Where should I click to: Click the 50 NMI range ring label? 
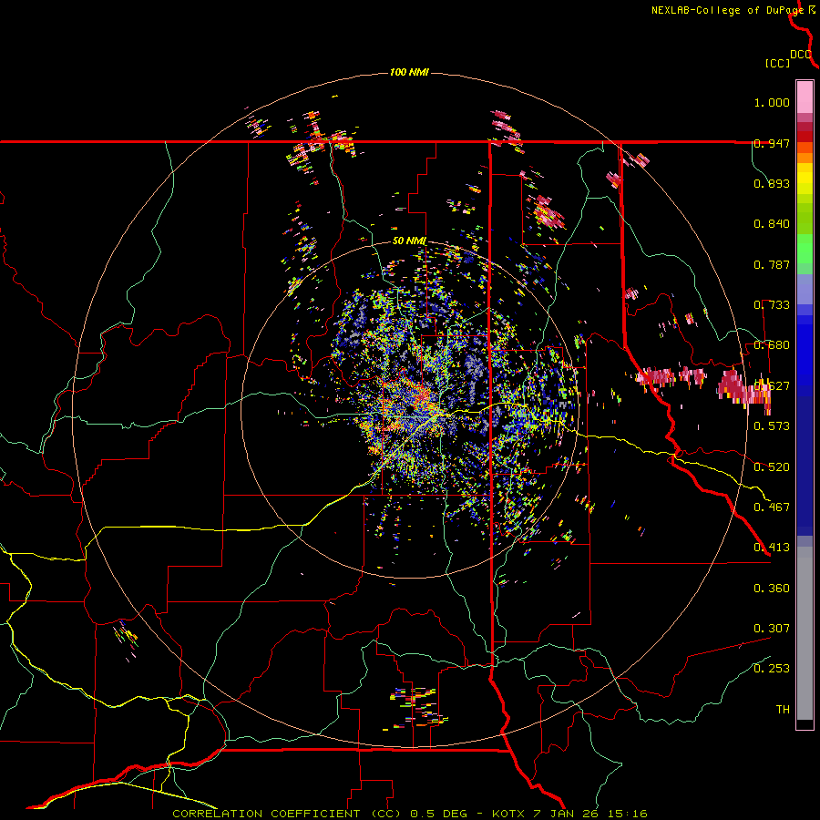pos(409,241)
